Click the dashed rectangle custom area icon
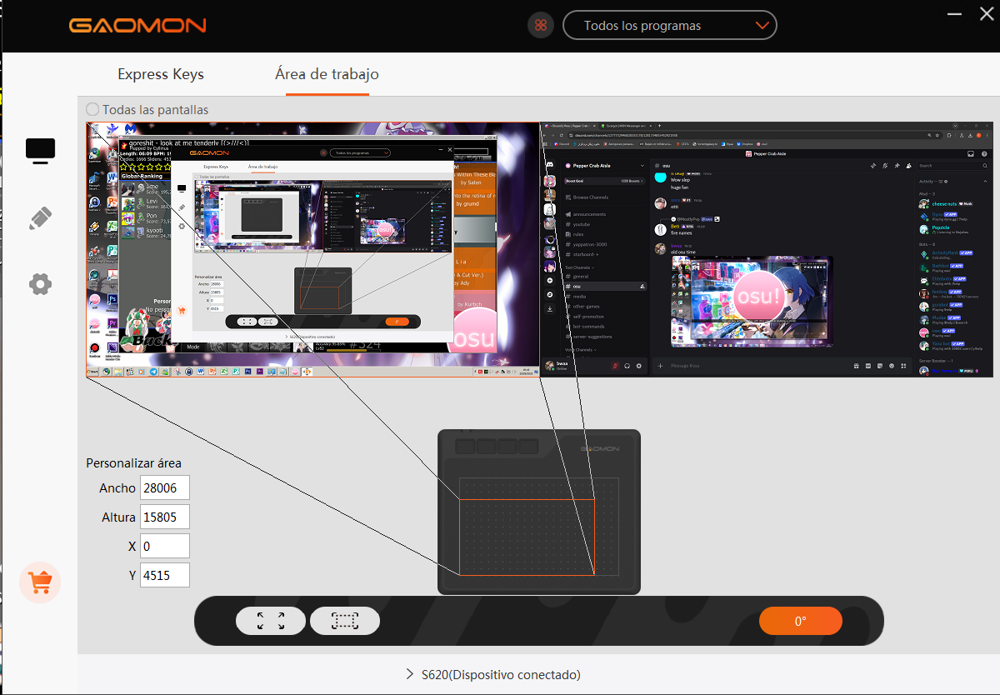Image resolution: width=1000 pixels, height=695 pixels. coord(344,621)
